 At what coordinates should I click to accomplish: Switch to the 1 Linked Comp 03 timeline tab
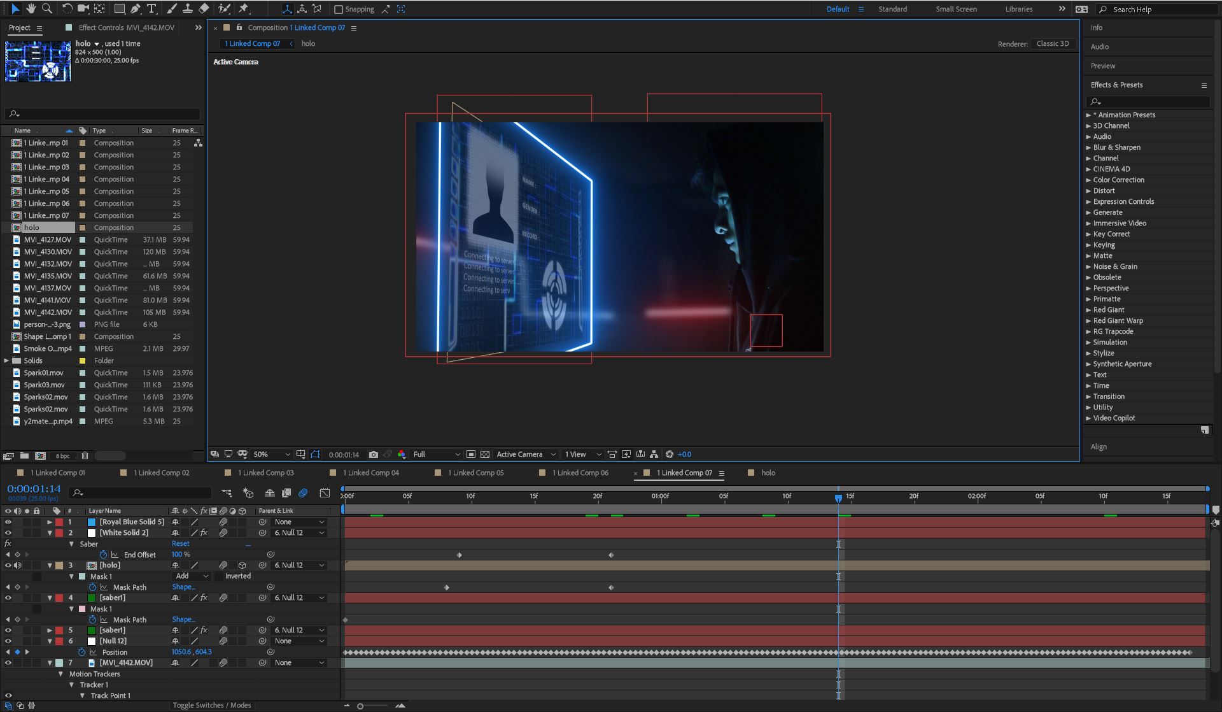coord(265,473)
